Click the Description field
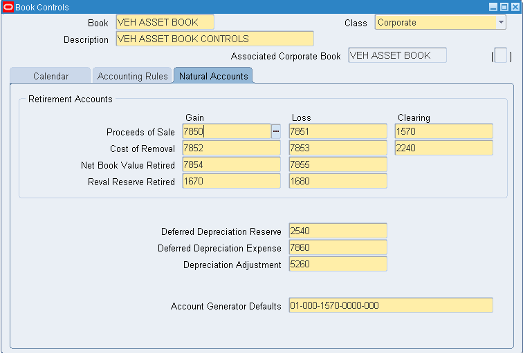 (214, 39)
